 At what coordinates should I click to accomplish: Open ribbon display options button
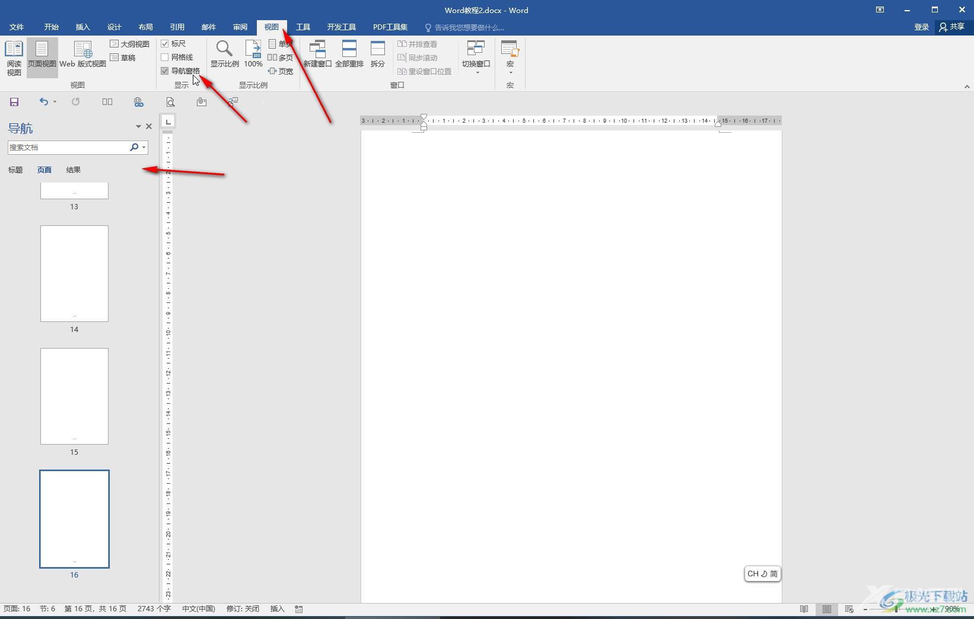880,9
